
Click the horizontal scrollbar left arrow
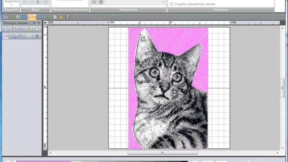click(x=50, y=153)
